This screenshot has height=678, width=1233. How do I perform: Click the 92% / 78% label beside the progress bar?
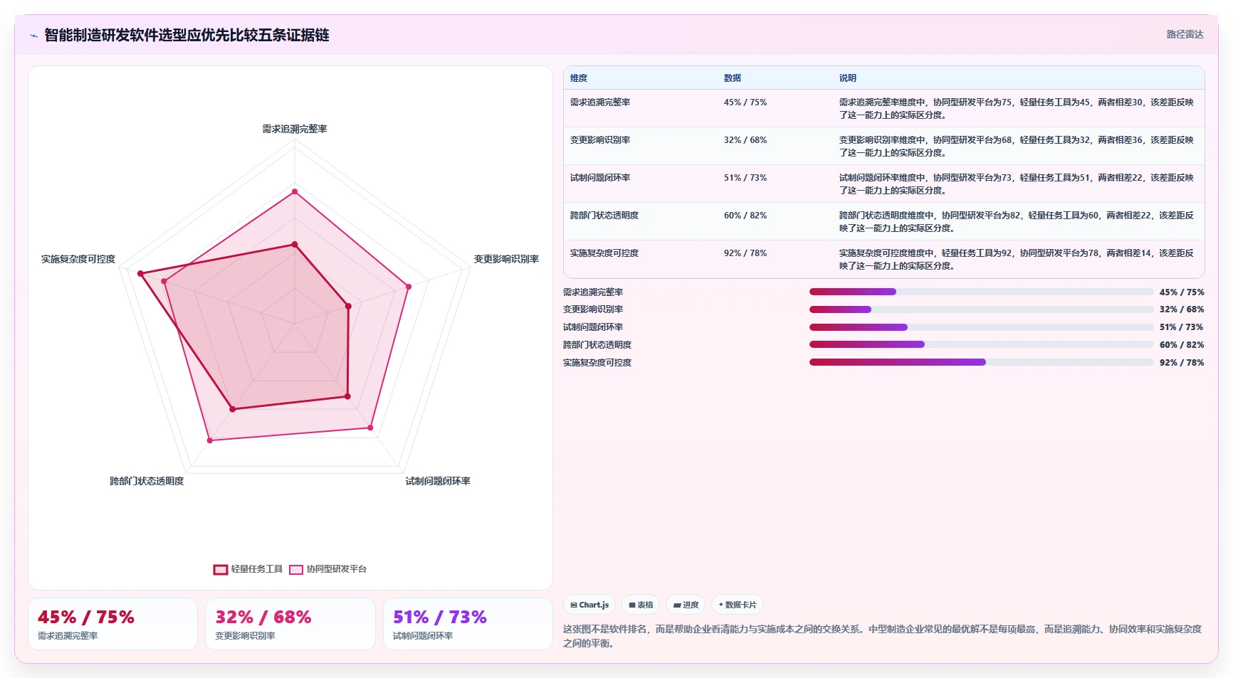tap(1182, 363)
